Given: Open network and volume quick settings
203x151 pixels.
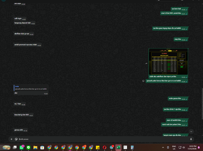Looking at the screenshot, I should pyautogui.click(x=182, y=147).
